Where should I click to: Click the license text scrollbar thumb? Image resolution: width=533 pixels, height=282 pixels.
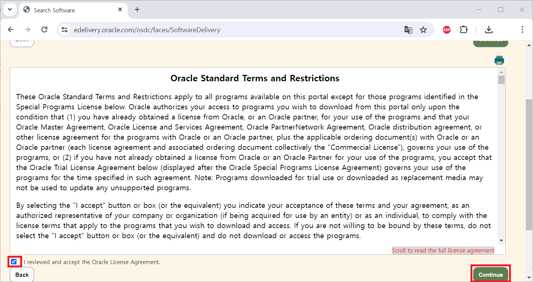click(x=502, y=80)
